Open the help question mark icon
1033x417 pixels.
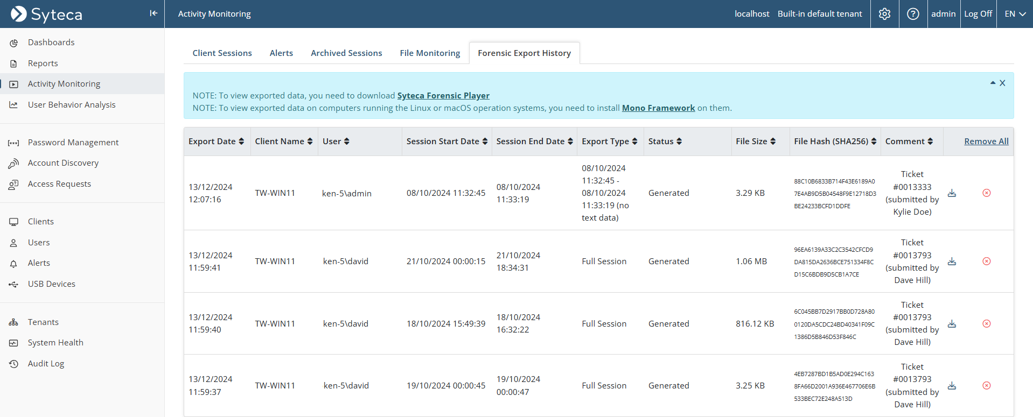913,14
